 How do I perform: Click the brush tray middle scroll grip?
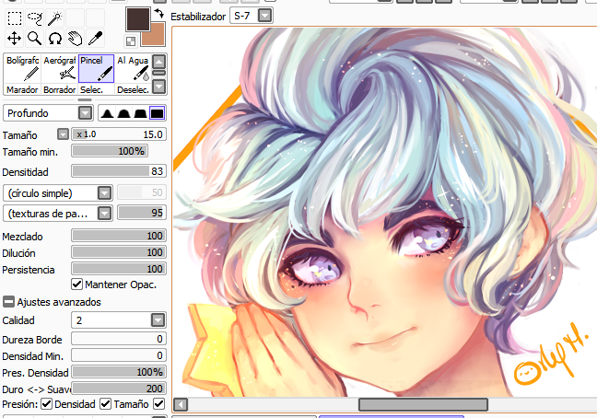tap(159, 73)
